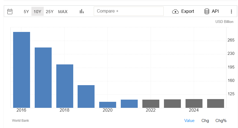Click the USD Billion unit label
Screen dimensions: 238x128
pos(224,22)
